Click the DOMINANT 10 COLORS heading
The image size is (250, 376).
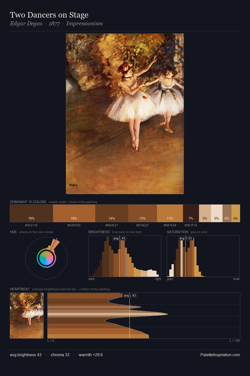pyautogui.click(x=28, y=202)
